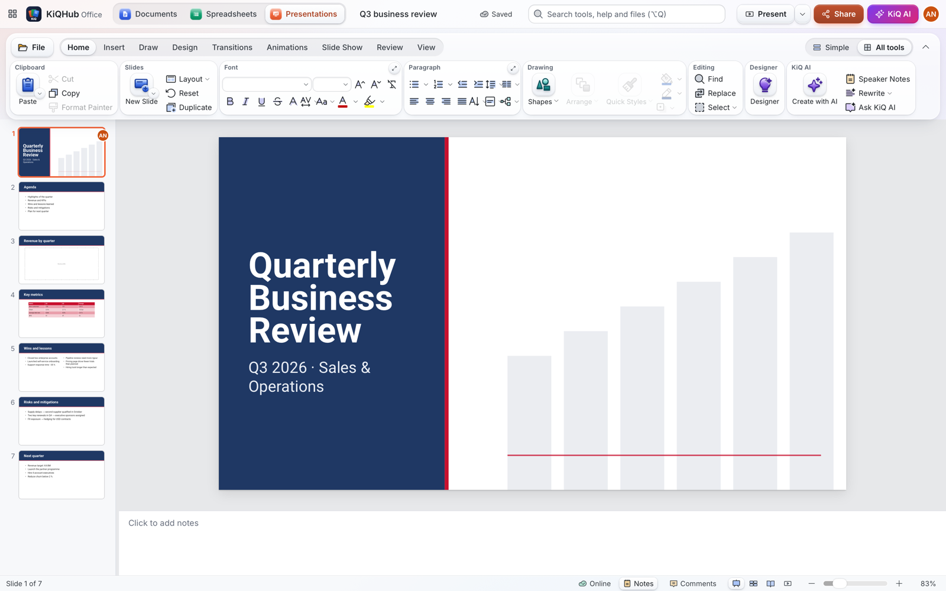Screen dimensions: 946x591
Task: Open Speaker Notes from KiQ AI group
Action: [877, 79]
